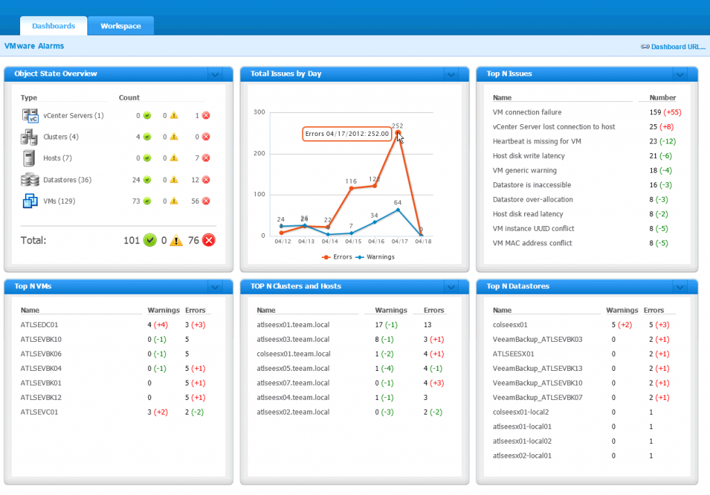The width and height of the screenshot is (710, 495).
Task: Click the Number column header in Top N Issues
Action: [x=662, y=97]
